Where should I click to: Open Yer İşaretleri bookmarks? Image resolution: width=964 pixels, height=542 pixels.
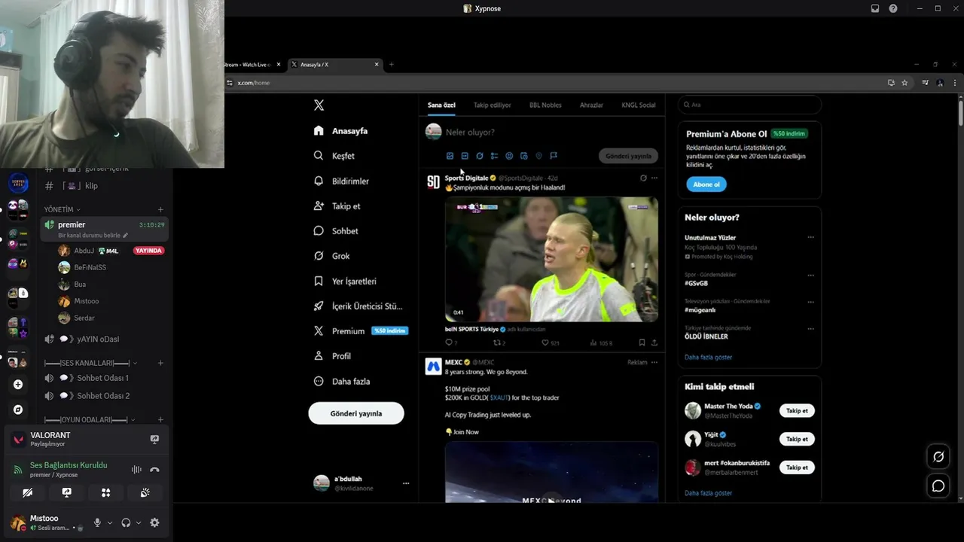pyautogui.click(x=345, y=282)
